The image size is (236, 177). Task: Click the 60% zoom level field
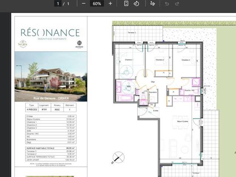click(97, 3)
